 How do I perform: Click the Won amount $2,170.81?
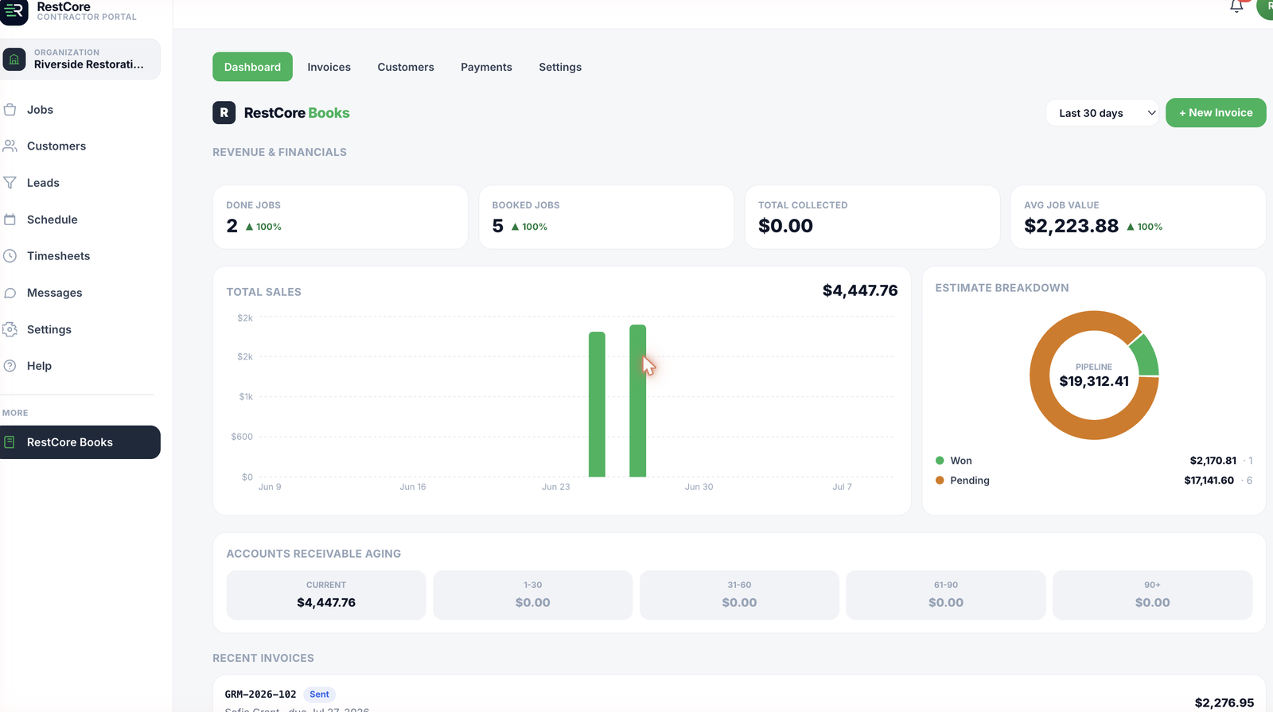click(1213, 461)
